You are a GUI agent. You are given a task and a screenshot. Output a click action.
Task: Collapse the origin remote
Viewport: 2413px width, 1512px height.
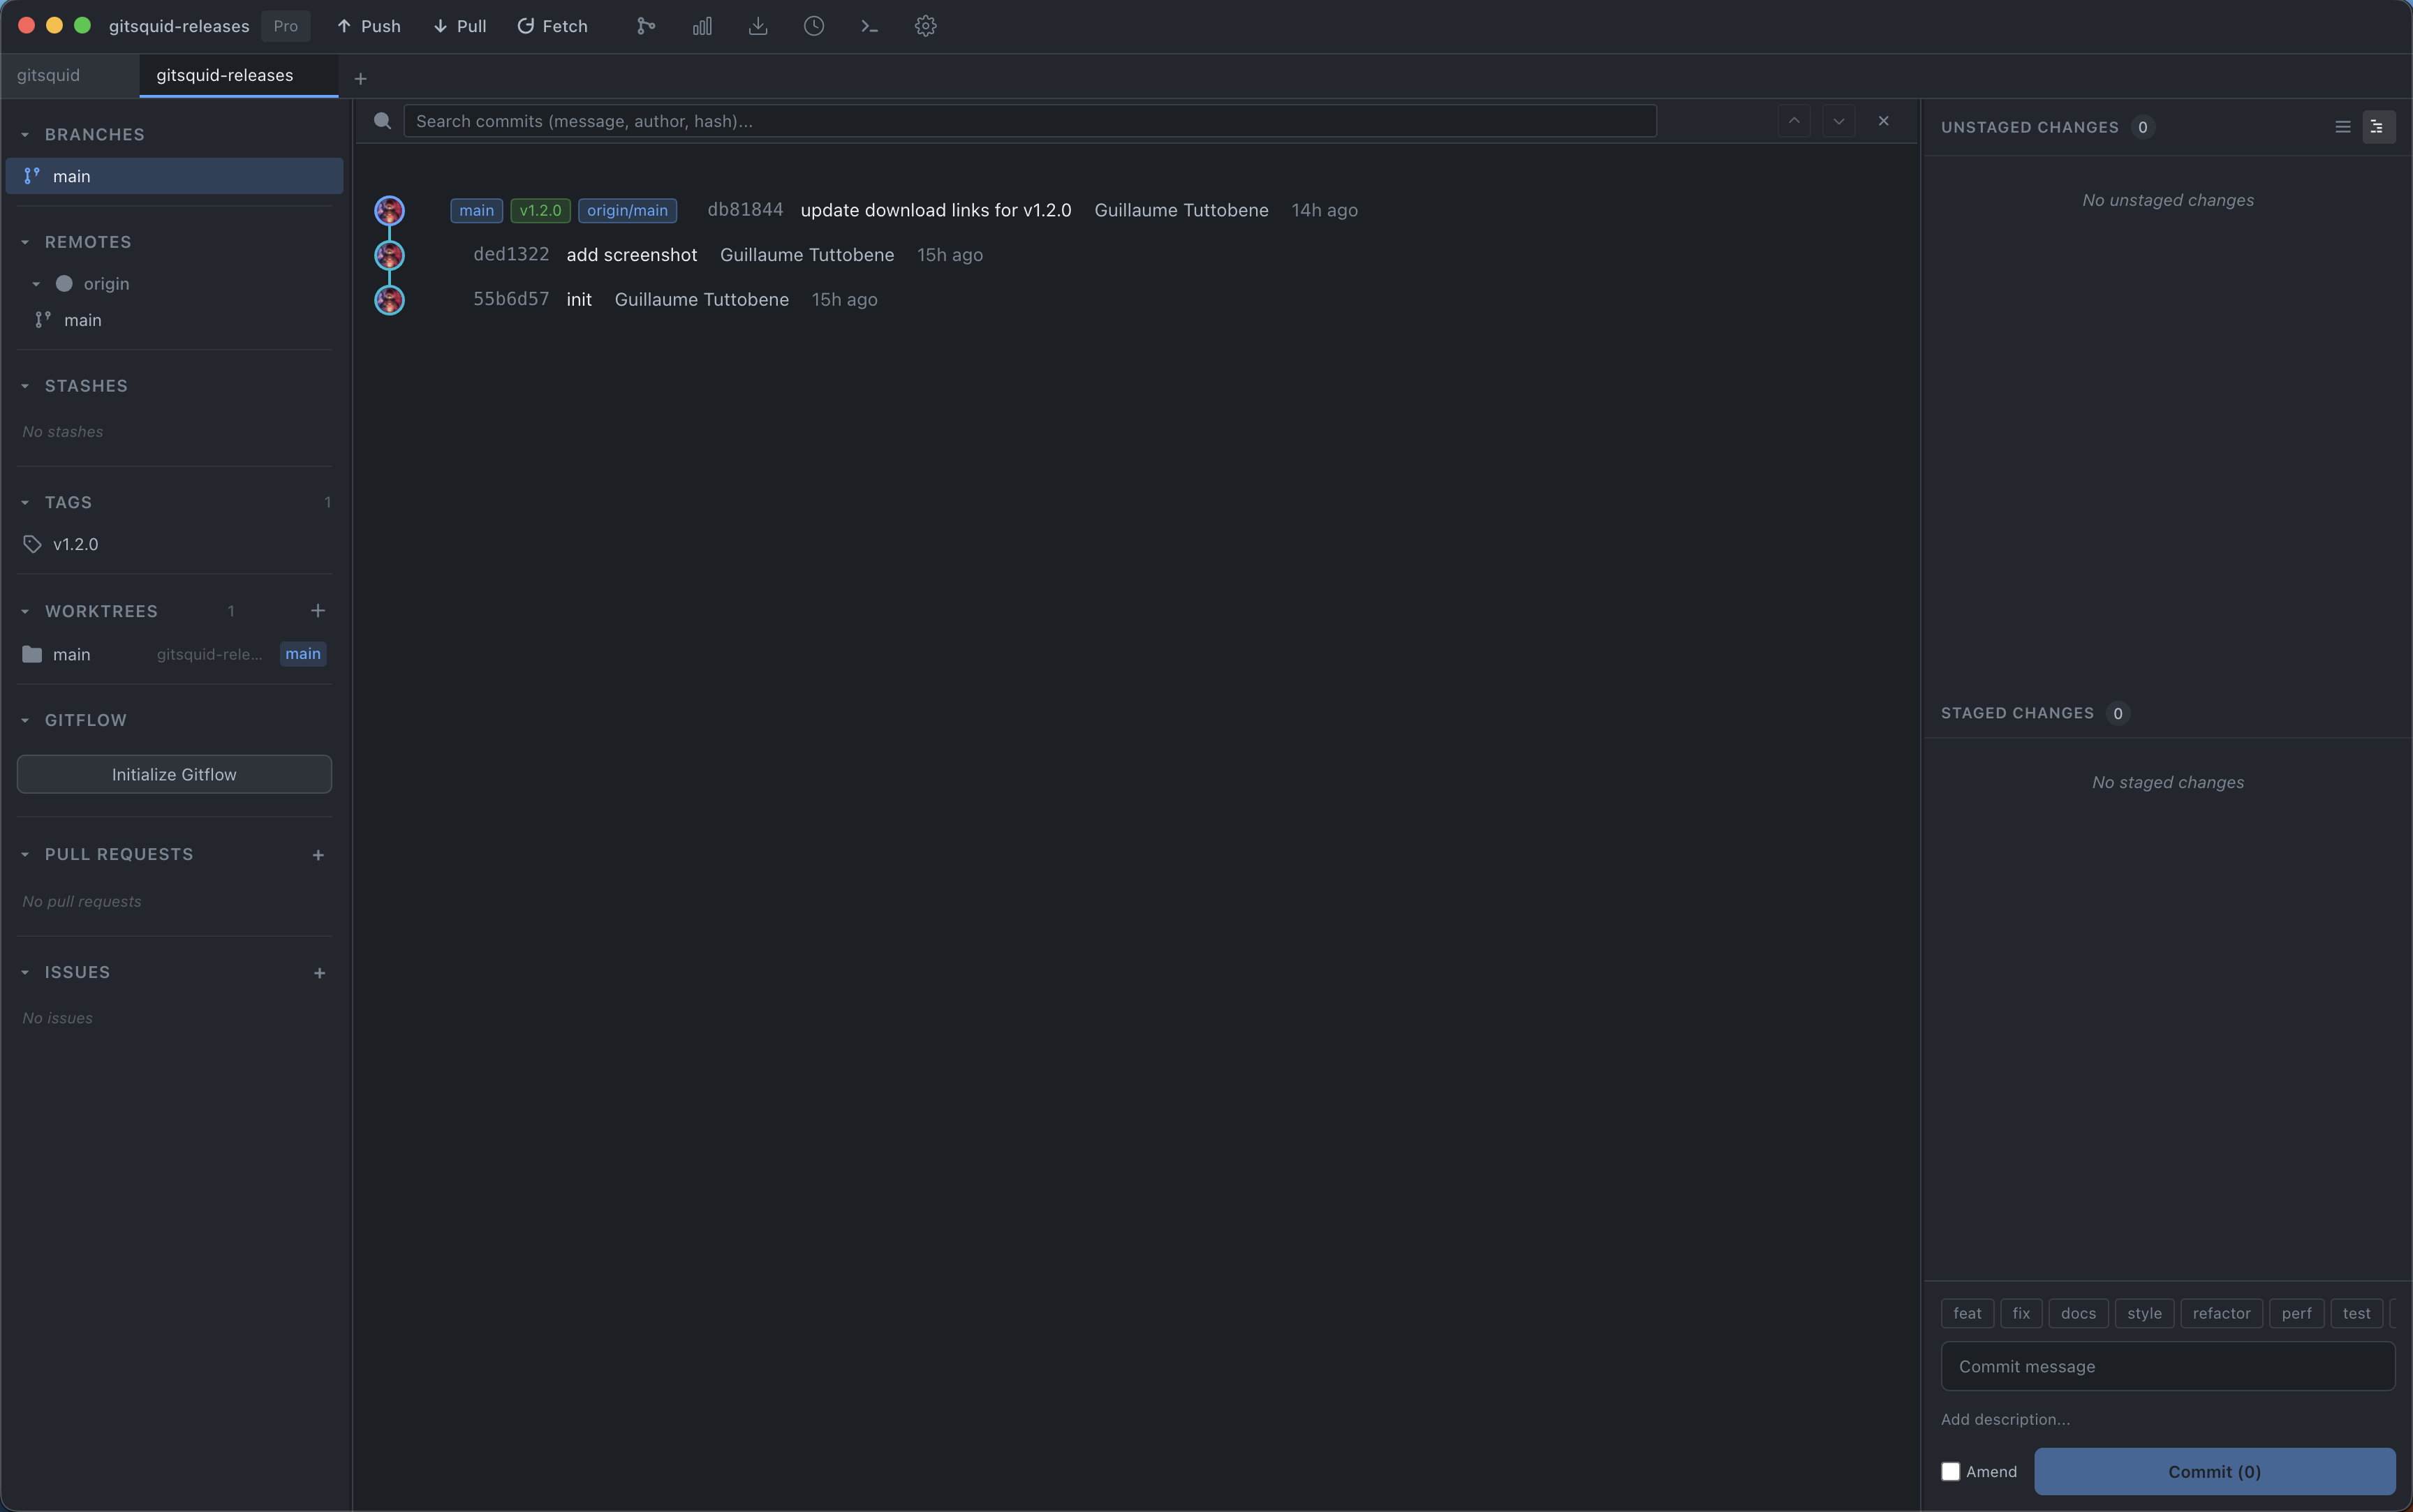tap(36, 283)
